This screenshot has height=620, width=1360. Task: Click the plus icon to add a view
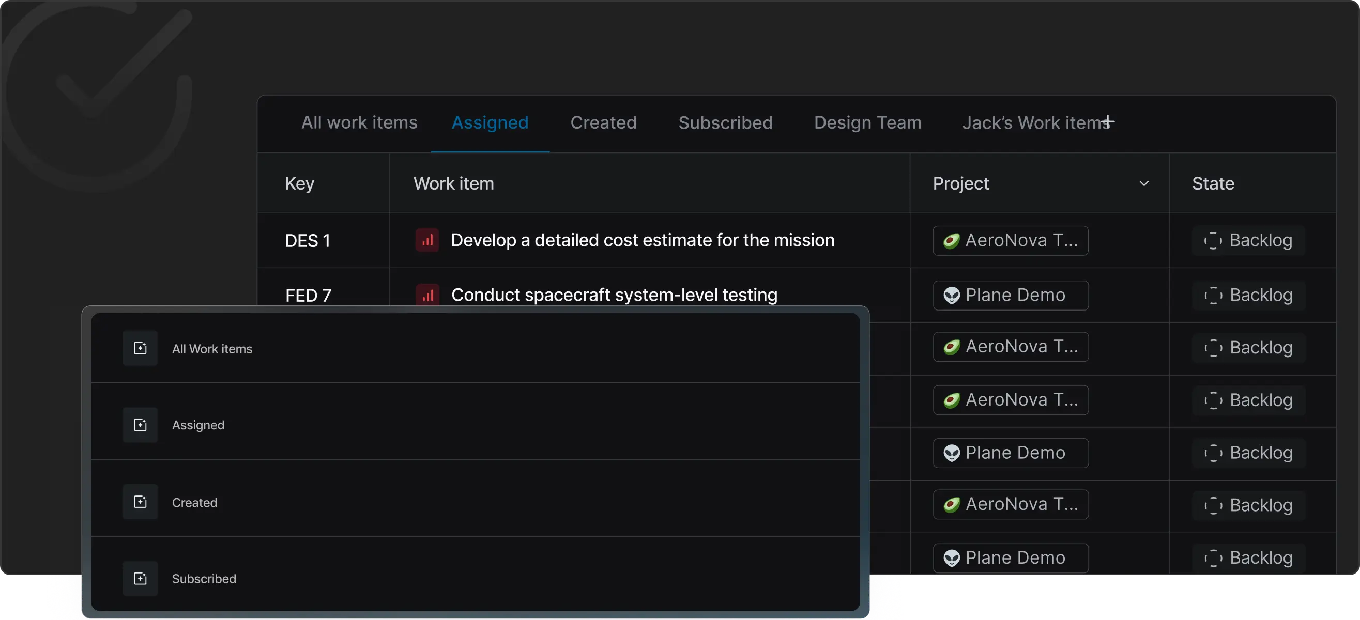(x=1108, y=122)
